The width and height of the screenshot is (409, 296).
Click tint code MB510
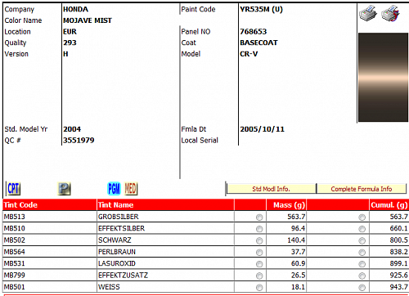pyautogui.click(x=15, y=228)
